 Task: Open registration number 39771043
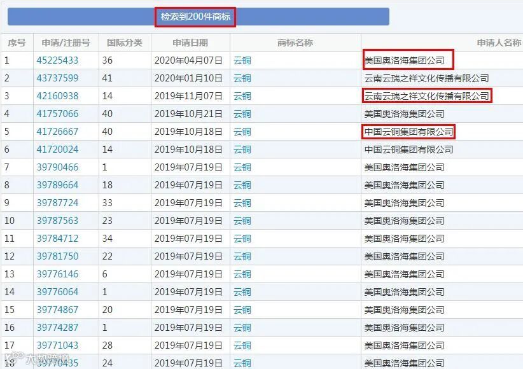tap(57, 345)
